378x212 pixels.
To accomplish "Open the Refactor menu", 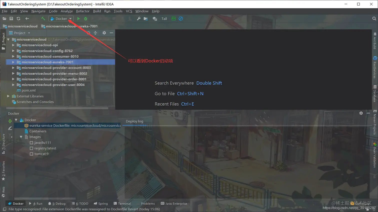I will click(x=83, y=11).
